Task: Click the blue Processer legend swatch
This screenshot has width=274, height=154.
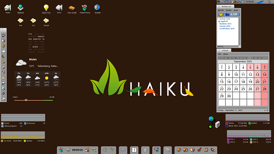Action: point(25,123)
